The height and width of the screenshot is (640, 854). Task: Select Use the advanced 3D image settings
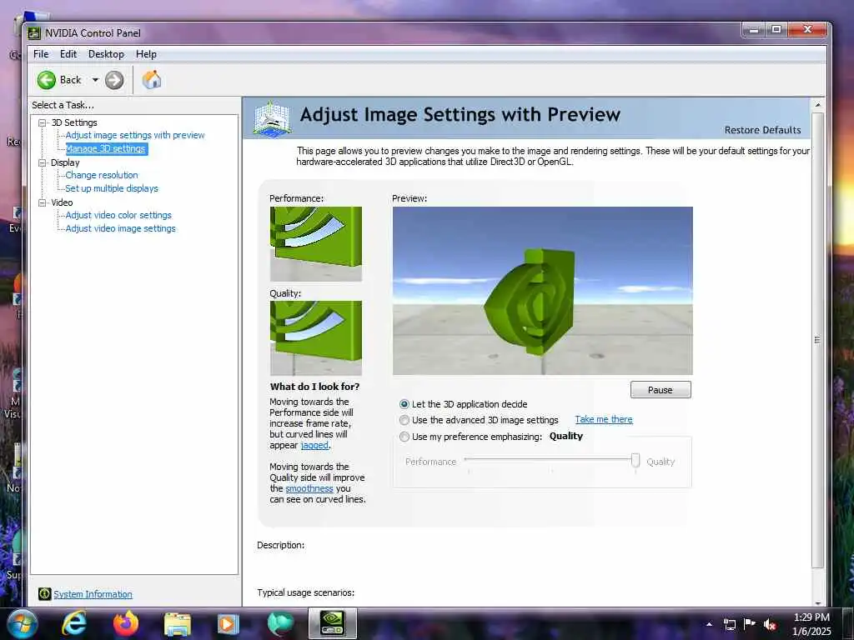coord(404,420)
